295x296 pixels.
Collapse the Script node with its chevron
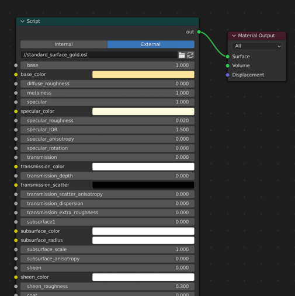click(x=23, y=21)
